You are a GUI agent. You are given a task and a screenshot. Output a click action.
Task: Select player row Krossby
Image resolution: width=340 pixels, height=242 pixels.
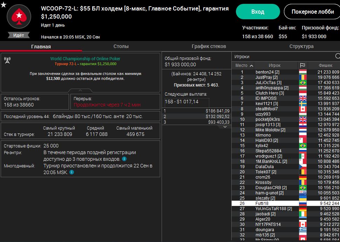coord(286,182)
